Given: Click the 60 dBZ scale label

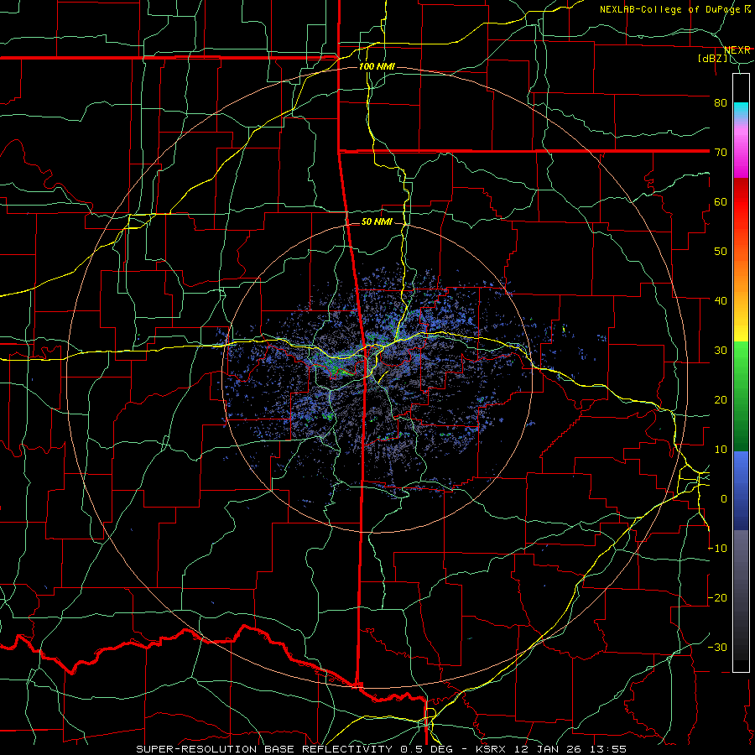Looking at the screenshot, I should 721,201.
